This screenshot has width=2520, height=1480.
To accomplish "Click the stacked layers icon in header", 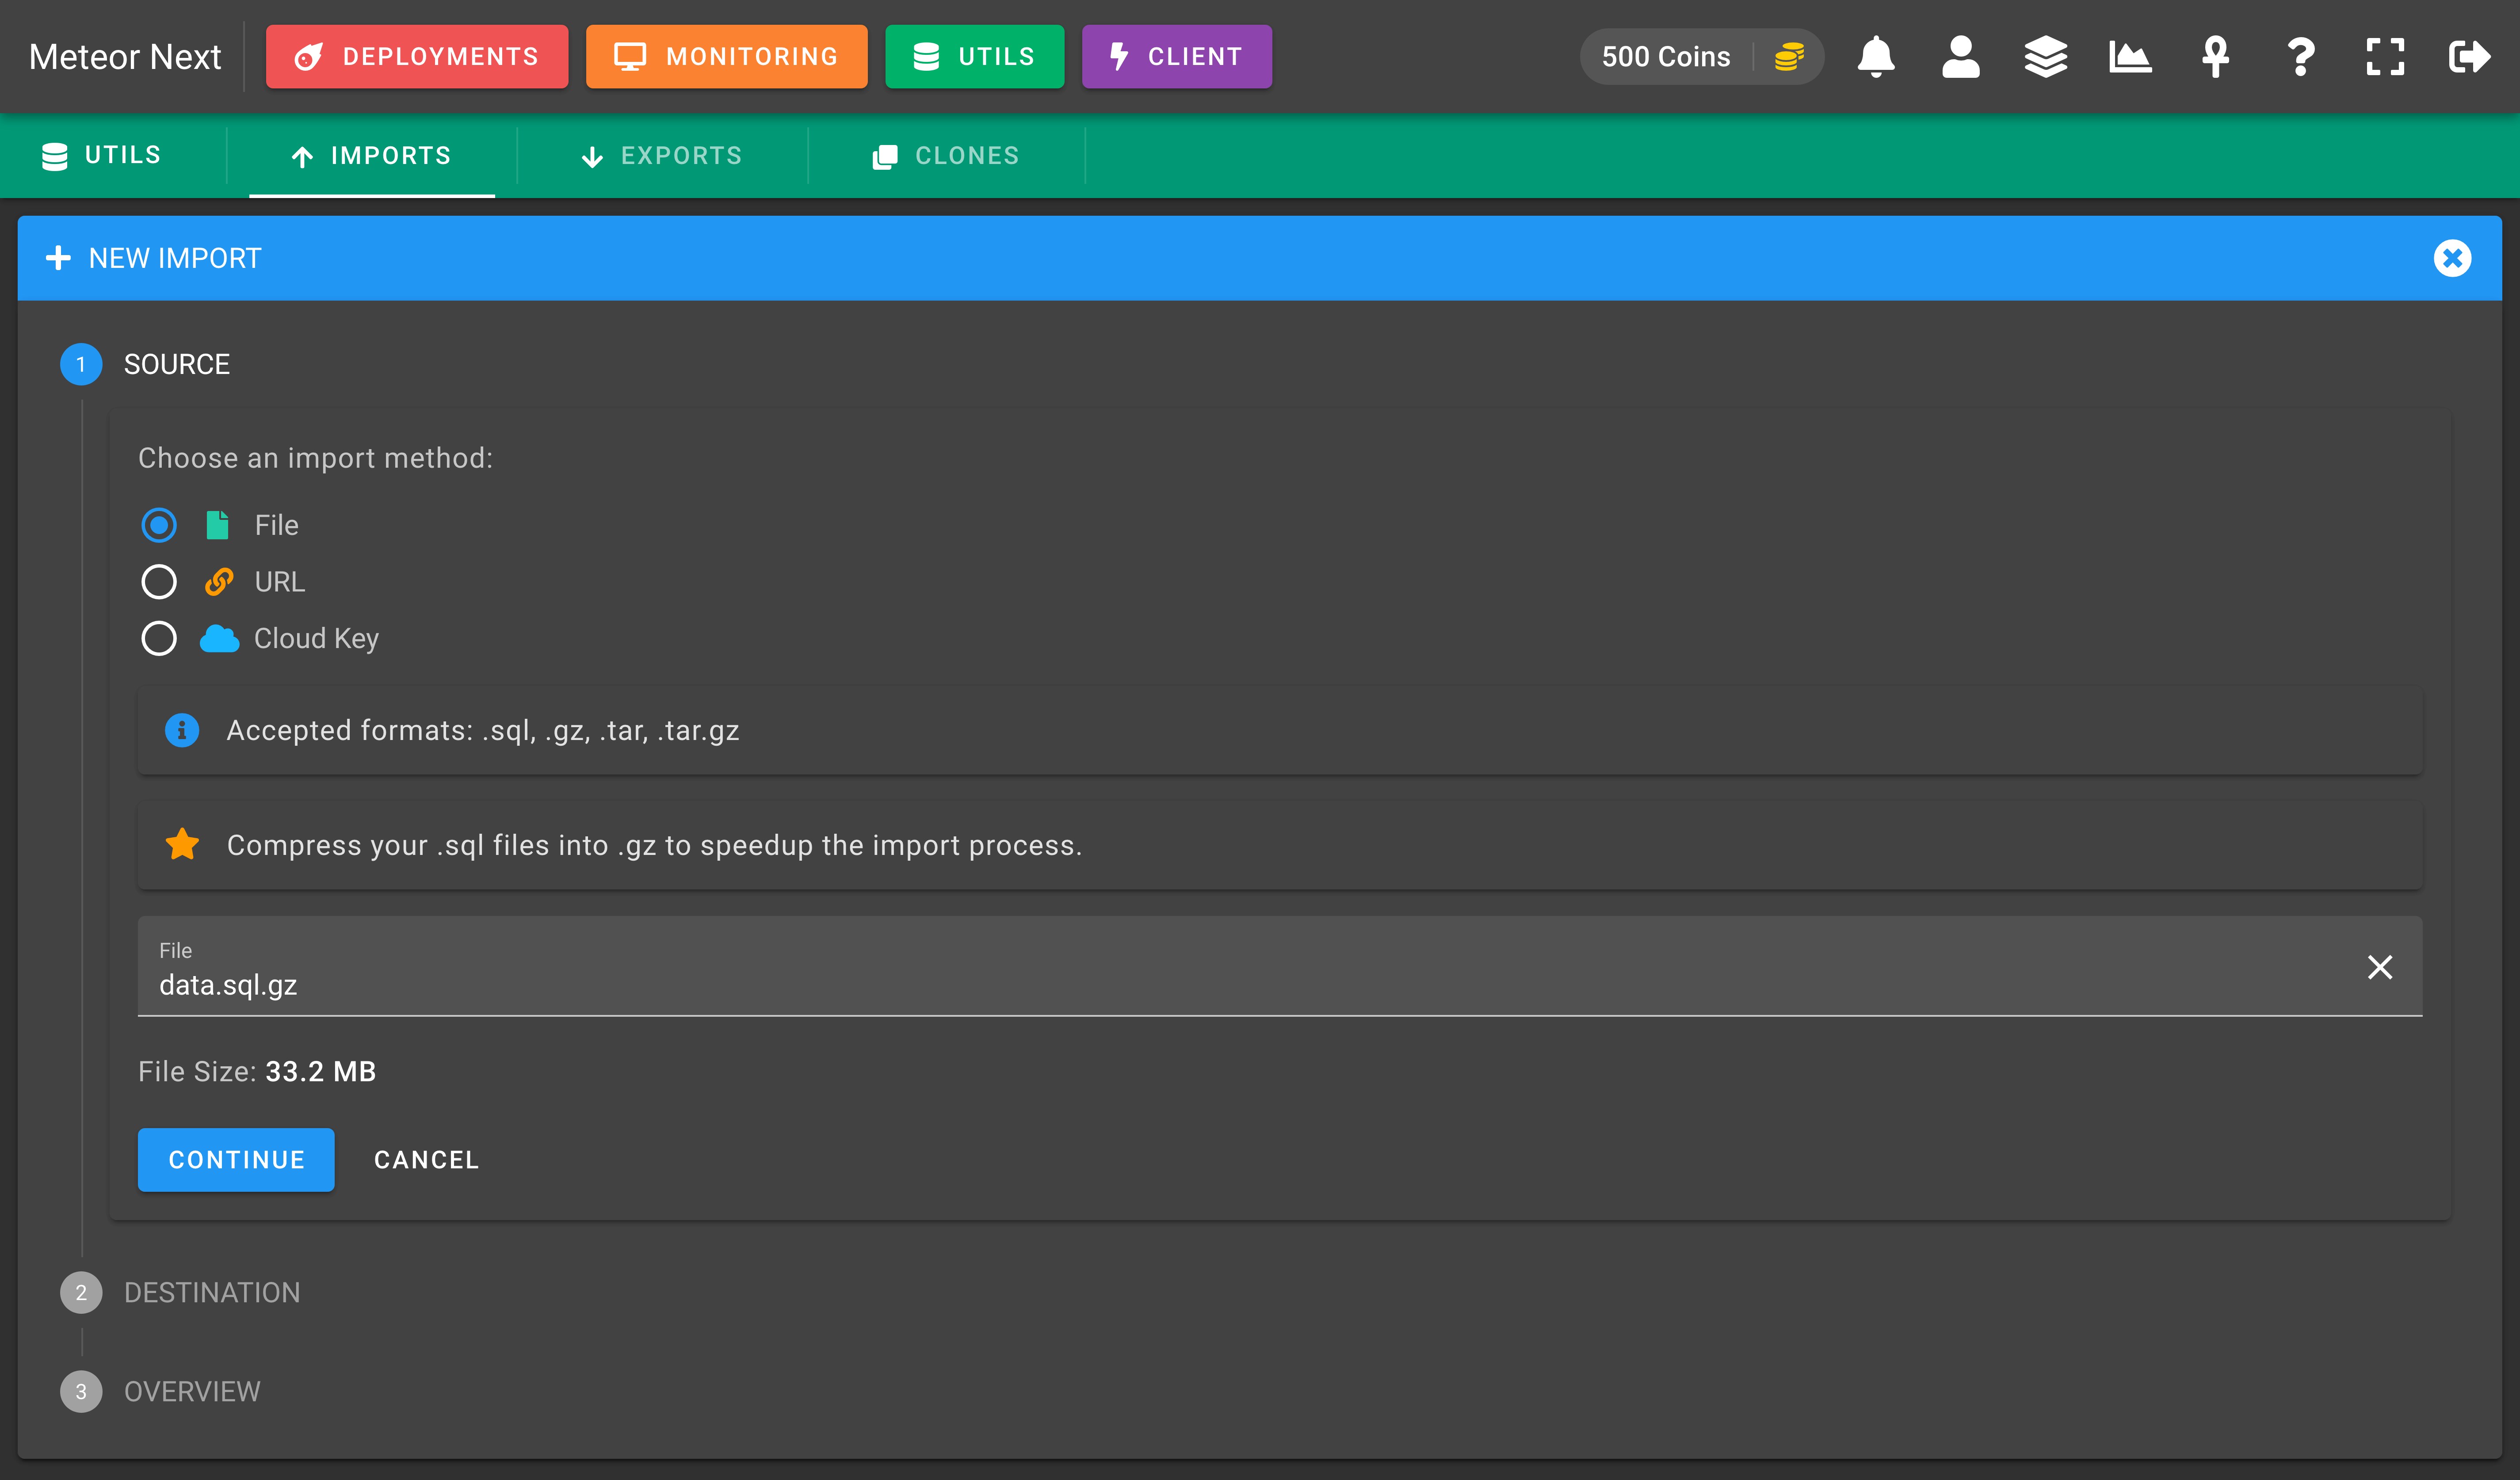I will [x=2046, y=57].
